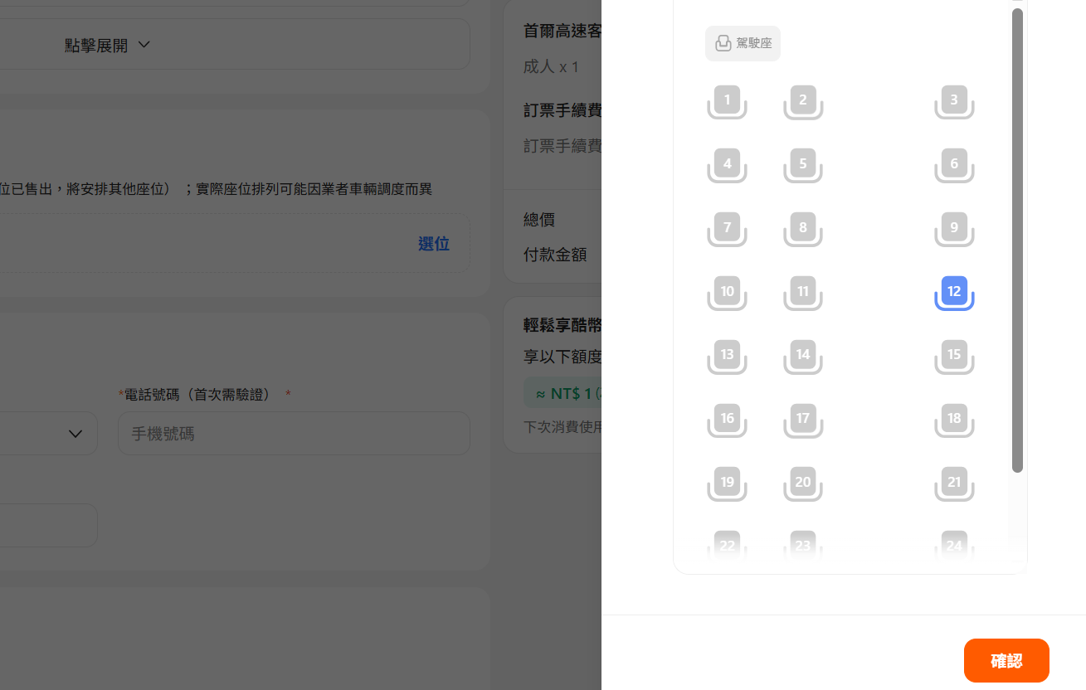The width and height of the screenshot is (1086, 690).
Task: Select seat number 14
Action: pos(803,356)
